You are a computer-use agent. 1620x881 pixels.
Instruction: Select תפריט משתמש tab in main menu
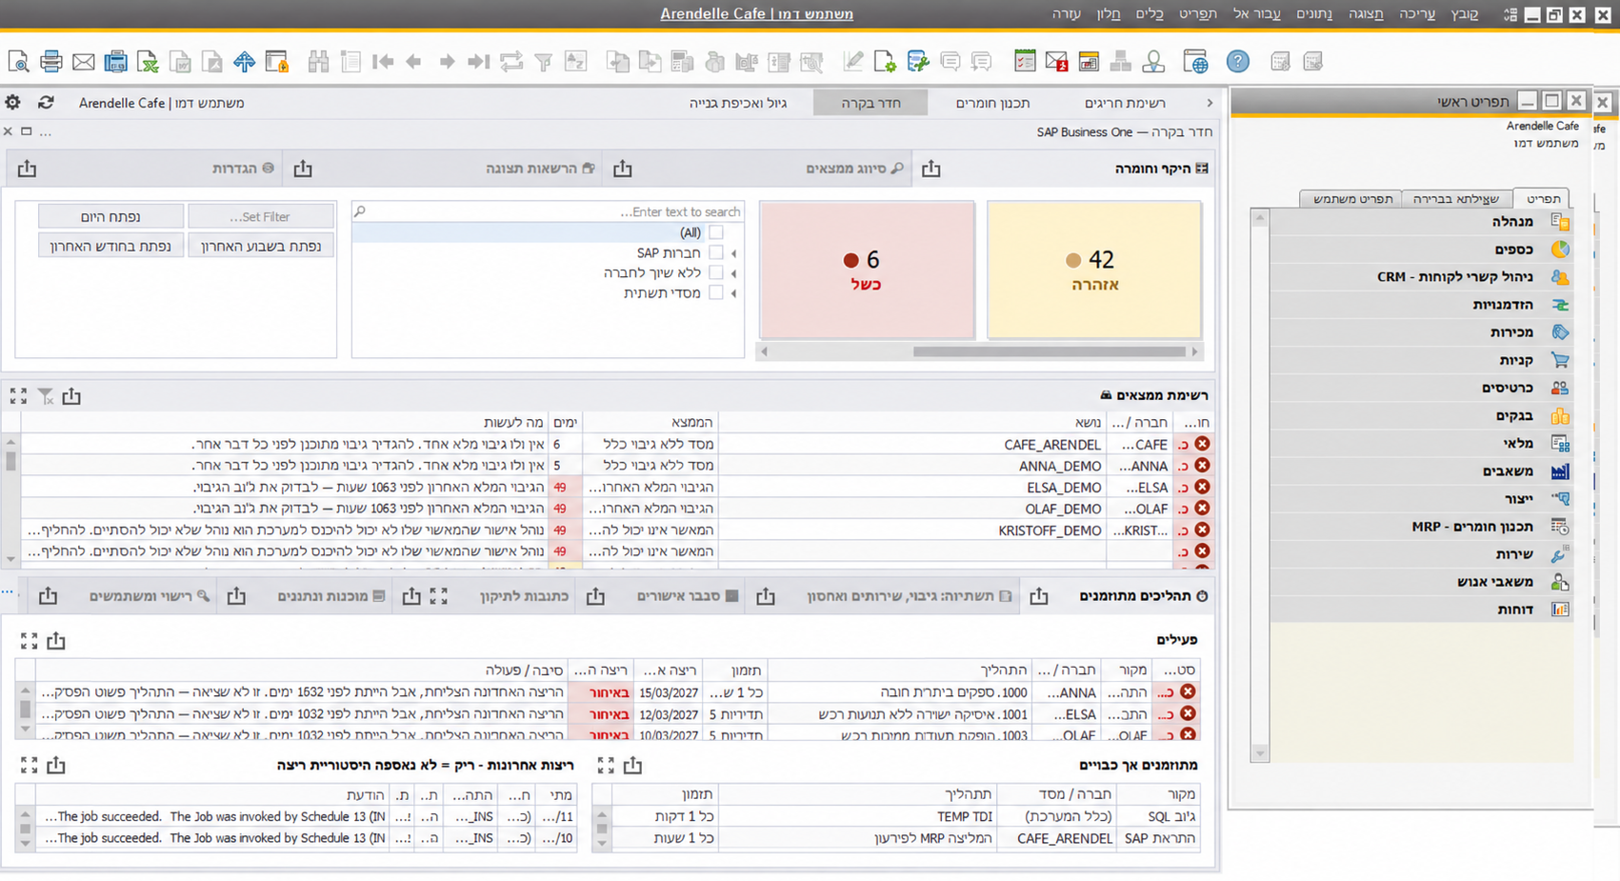click(x=1352, y=198)
